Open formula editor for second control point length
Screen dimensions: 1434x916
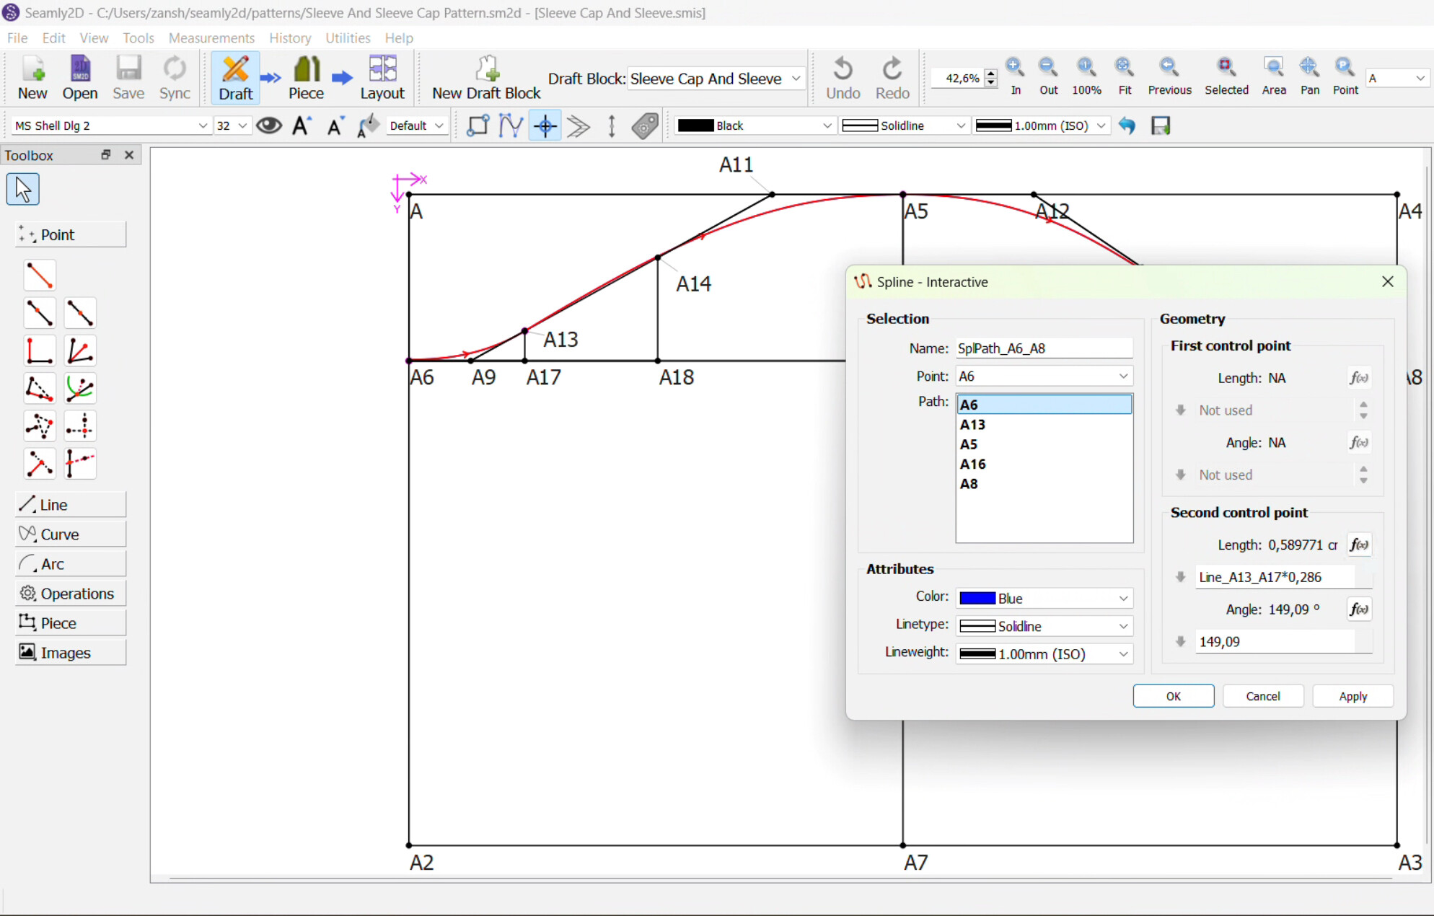coord(1359,545)
